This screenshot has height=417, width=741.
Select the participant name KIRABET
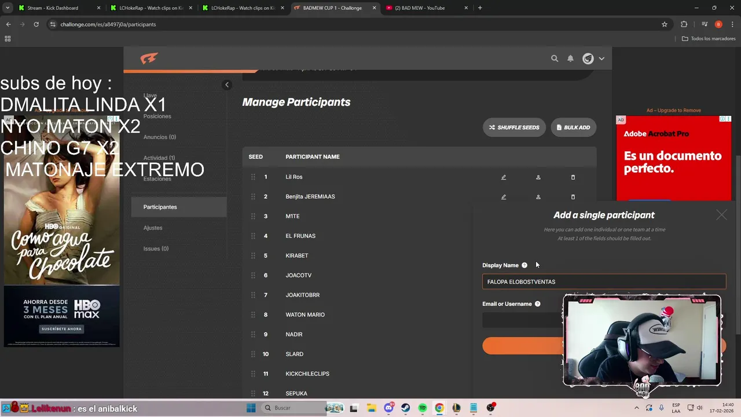296,255
